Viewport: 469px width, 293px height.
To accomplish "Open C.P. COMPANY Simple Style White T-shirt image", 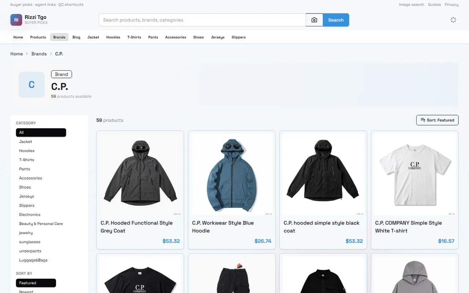I will [415, 174].
